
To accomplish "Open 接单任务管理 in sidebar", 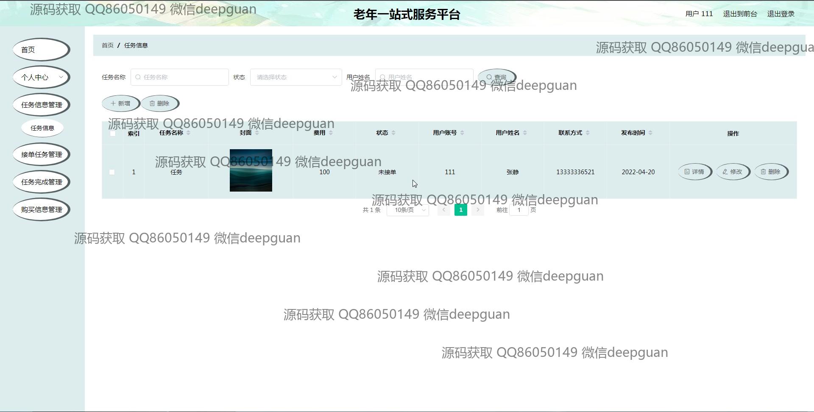I will click(x=42, y=154).
